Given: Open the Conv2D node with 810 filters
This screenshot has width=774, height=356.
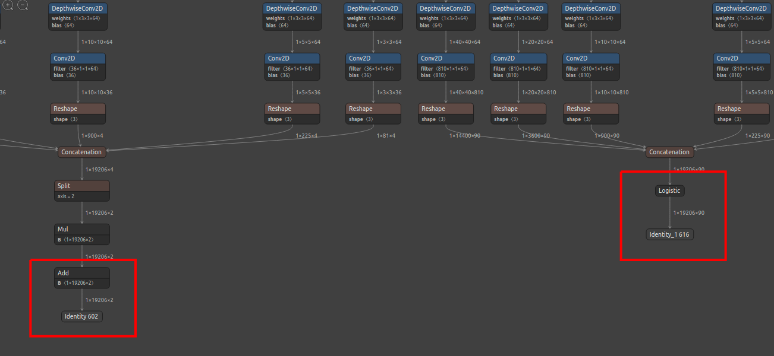Looking at the screenshot, I should click(446, 58).
